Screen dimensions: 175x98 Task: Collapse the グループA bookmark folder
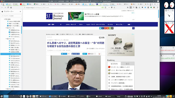(6, 28)
